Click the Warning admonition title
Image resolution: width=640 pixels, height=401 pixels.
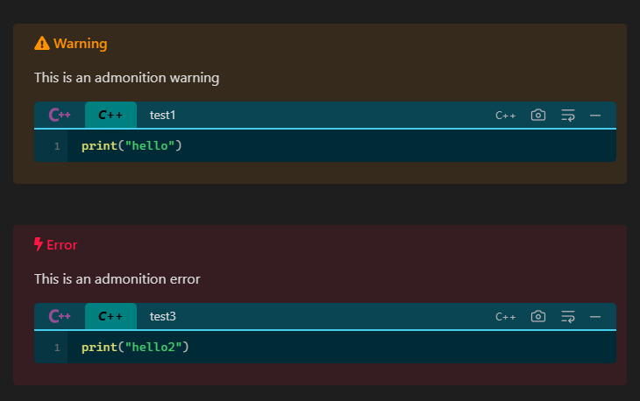pos(81,44)
